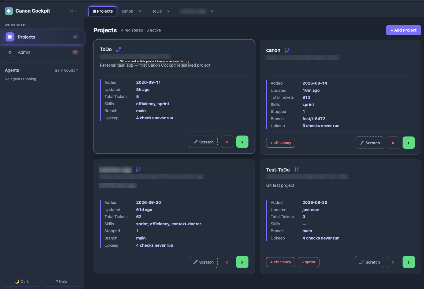Select Admin in the Workspace sidebar
This screenshot has height=289, width=424.
click(x=42, y=52)
